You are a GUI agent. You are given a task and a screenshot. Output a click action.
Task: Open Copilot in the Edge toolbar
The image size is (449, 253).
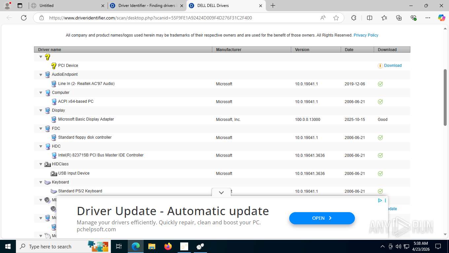[441, 18]
